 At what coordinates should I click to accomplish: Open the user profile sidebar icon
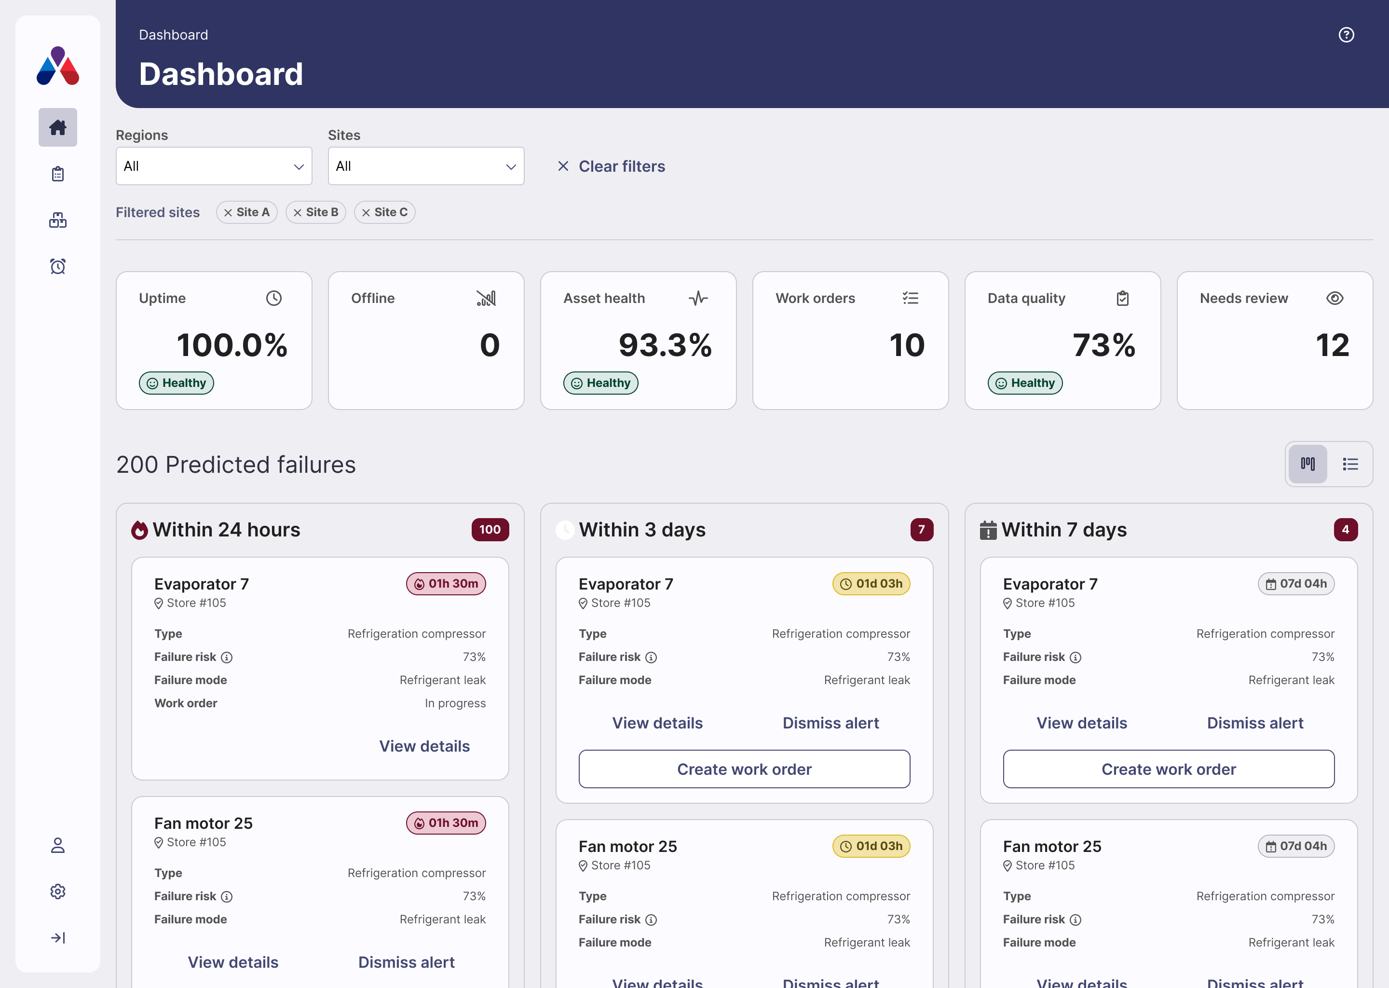click(x=58, y=845)
